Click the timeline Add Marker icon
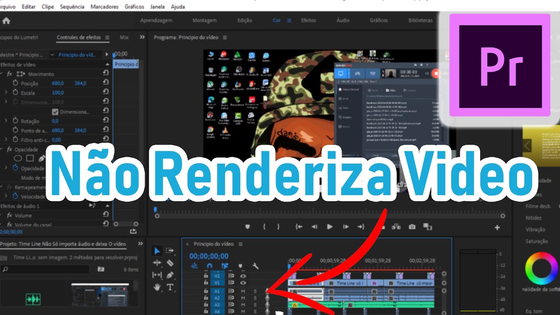 240,266
